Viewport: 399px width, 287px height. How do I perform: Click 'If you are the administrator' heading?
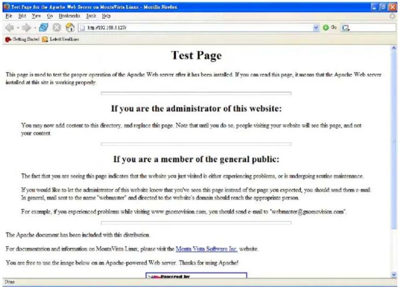click(x=196, y=108)
